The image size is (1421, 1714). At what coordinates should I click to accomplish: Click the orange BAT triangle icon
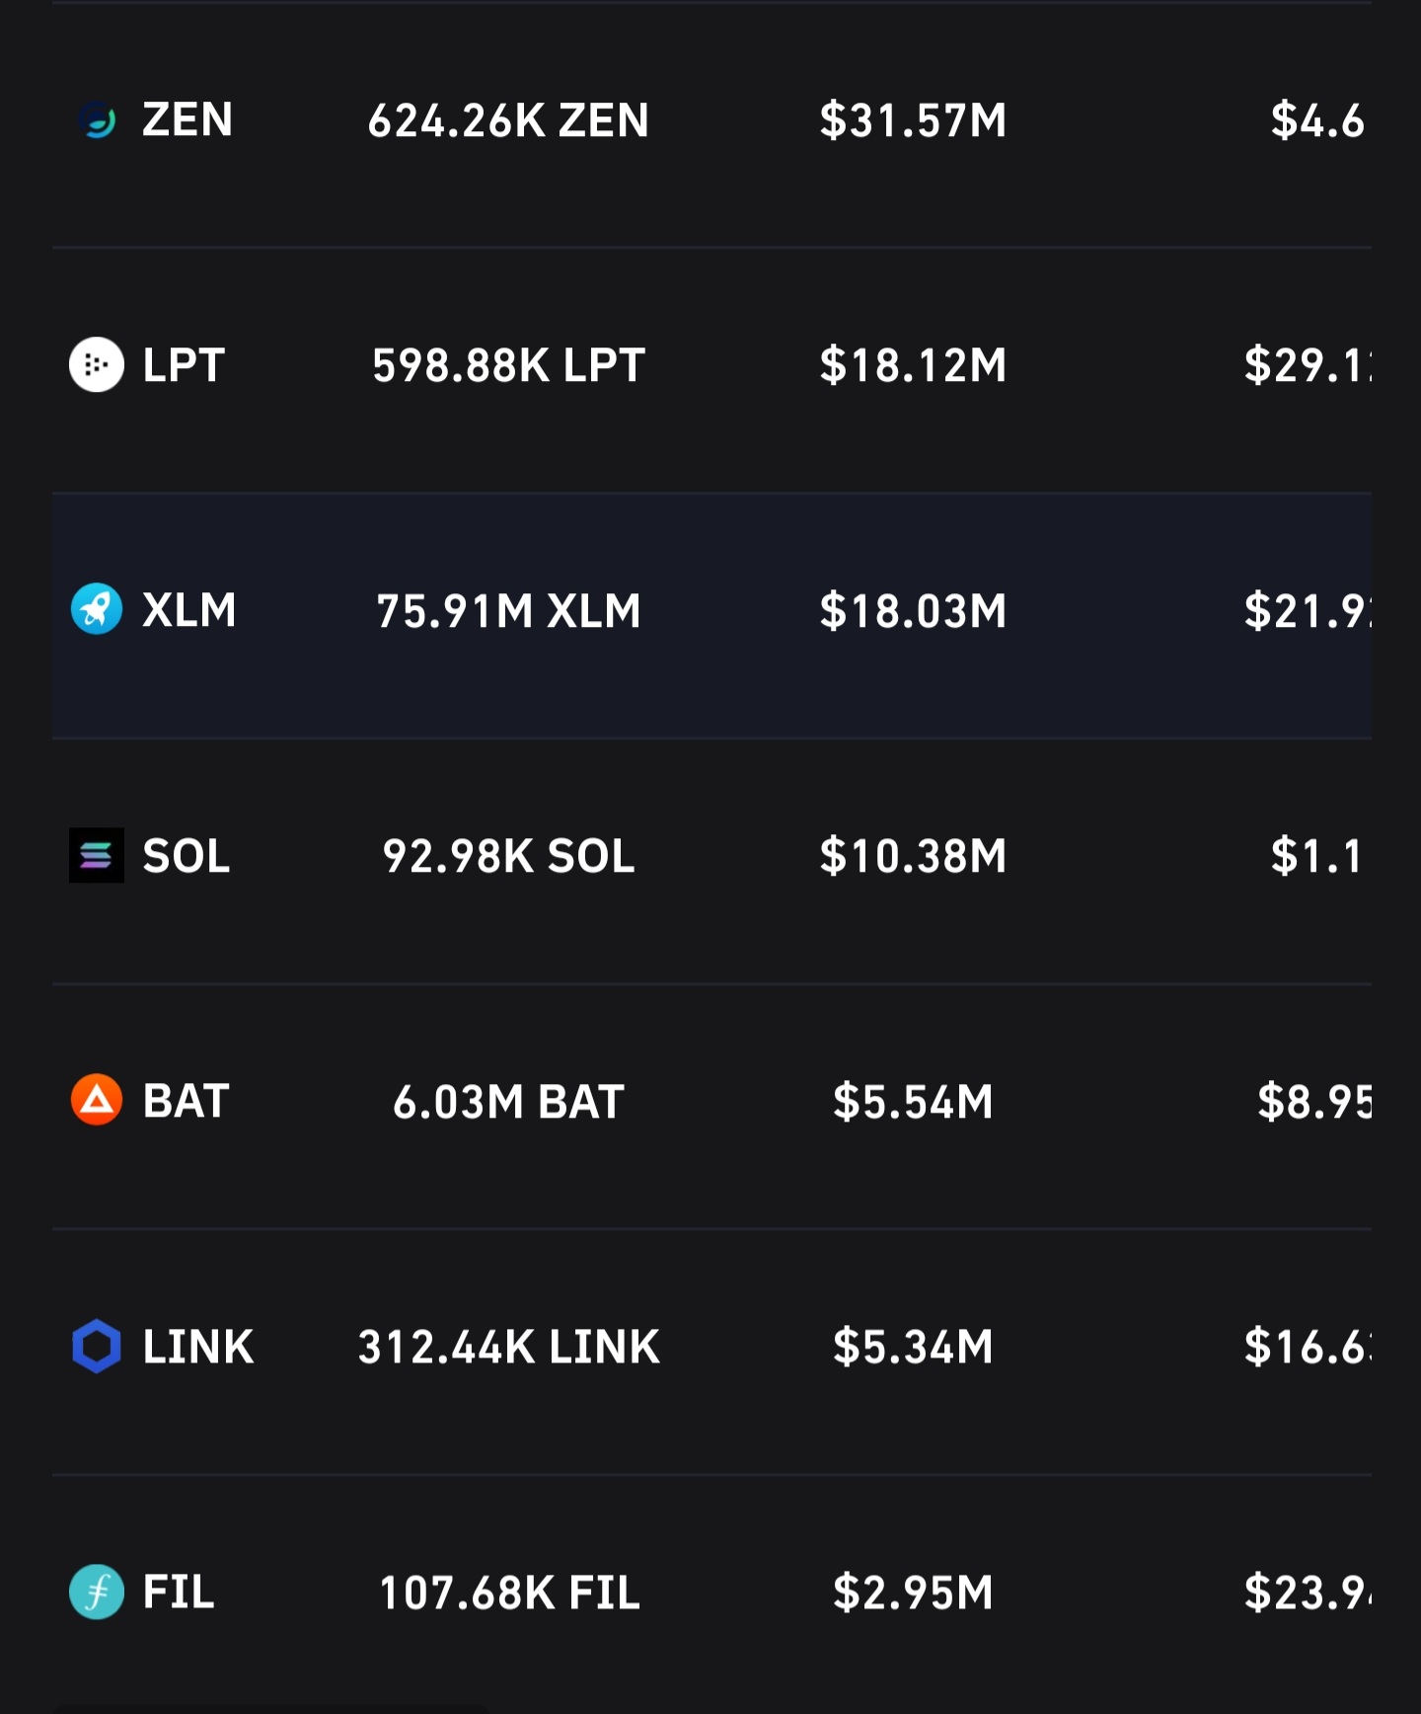coord(97,1100)
